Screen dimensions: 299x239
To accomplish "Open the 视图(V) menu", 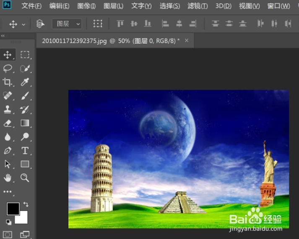I will 249,6.
